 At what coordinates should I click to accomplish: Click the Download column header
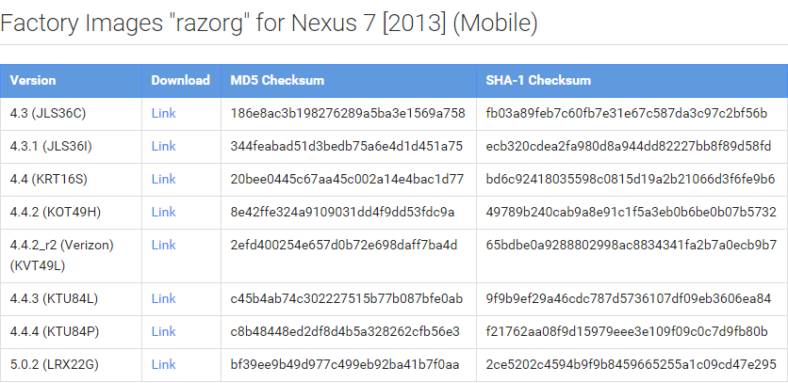coord(180,80)
